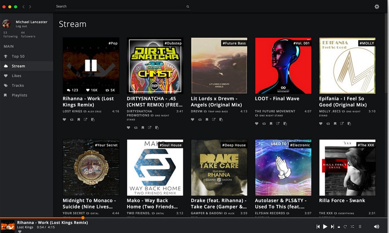389x233 pixels.
Task: Open Epifania track in external browser
Action: coord(342,124)
